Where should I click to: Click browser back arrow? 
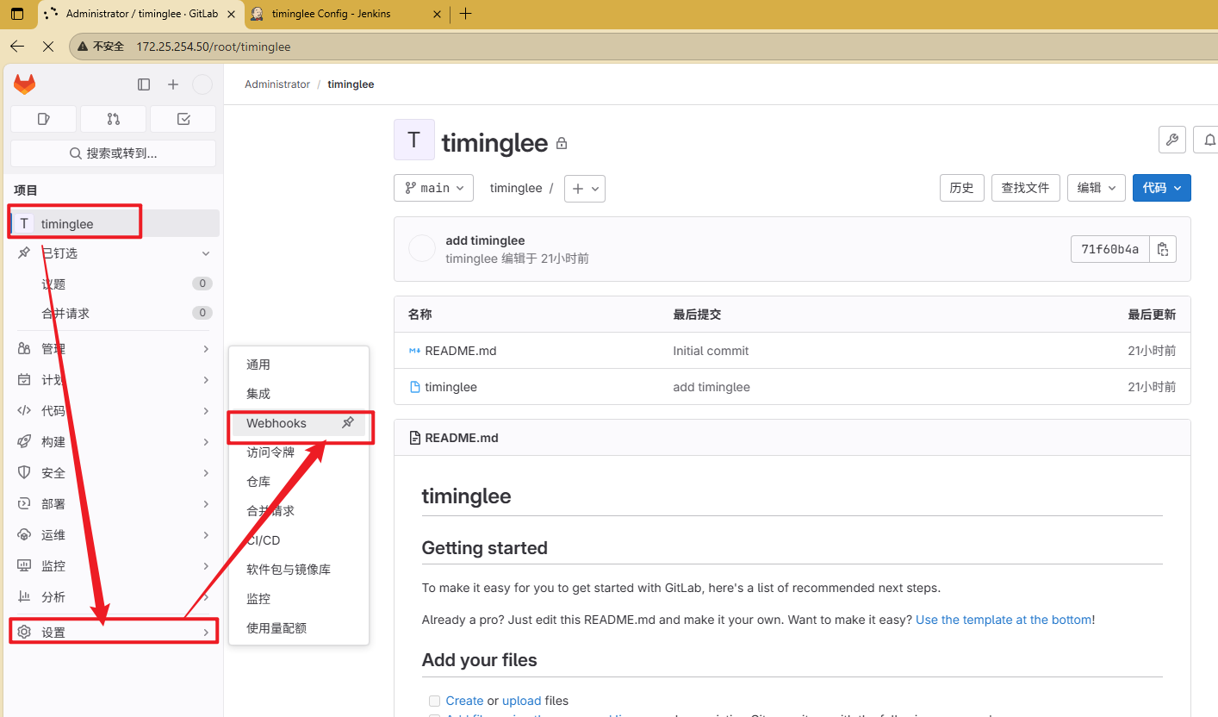point(17,47)
